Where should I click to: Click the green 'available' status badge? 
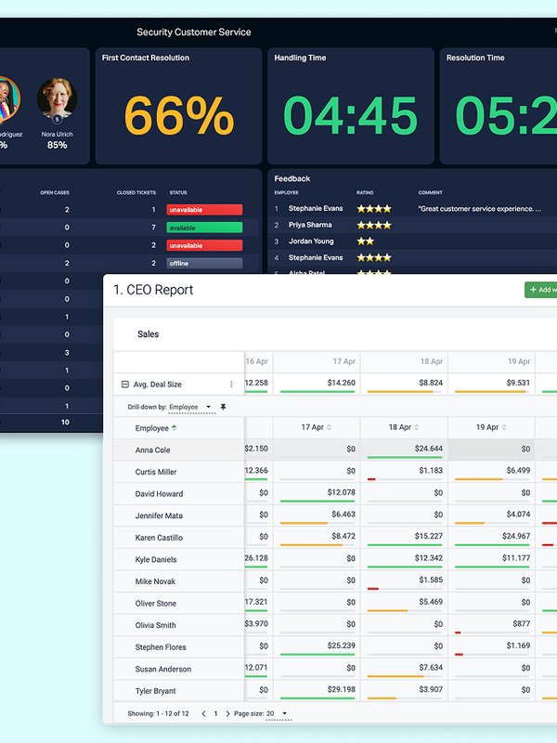tap(204, 228)
